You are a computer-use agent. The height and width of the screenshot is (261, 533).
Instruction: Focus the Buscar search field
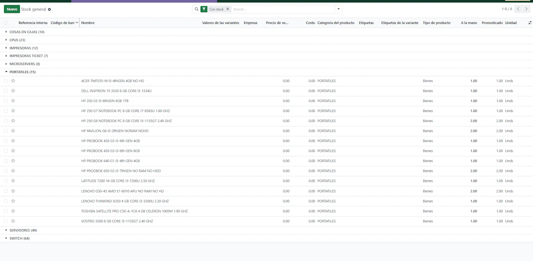point(283,9)
